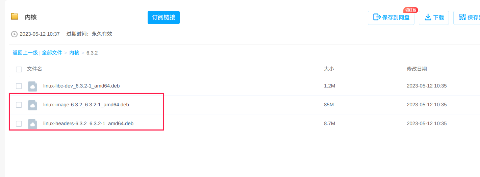The width and height of the screenshot is (480, 177).
Task: Go back via 返回上一级 link
Action: [x=25, y=53]
